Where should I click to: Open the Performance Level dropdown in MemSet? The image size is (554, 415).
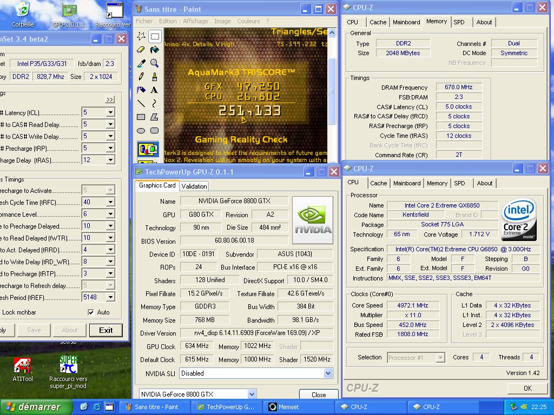110,214
